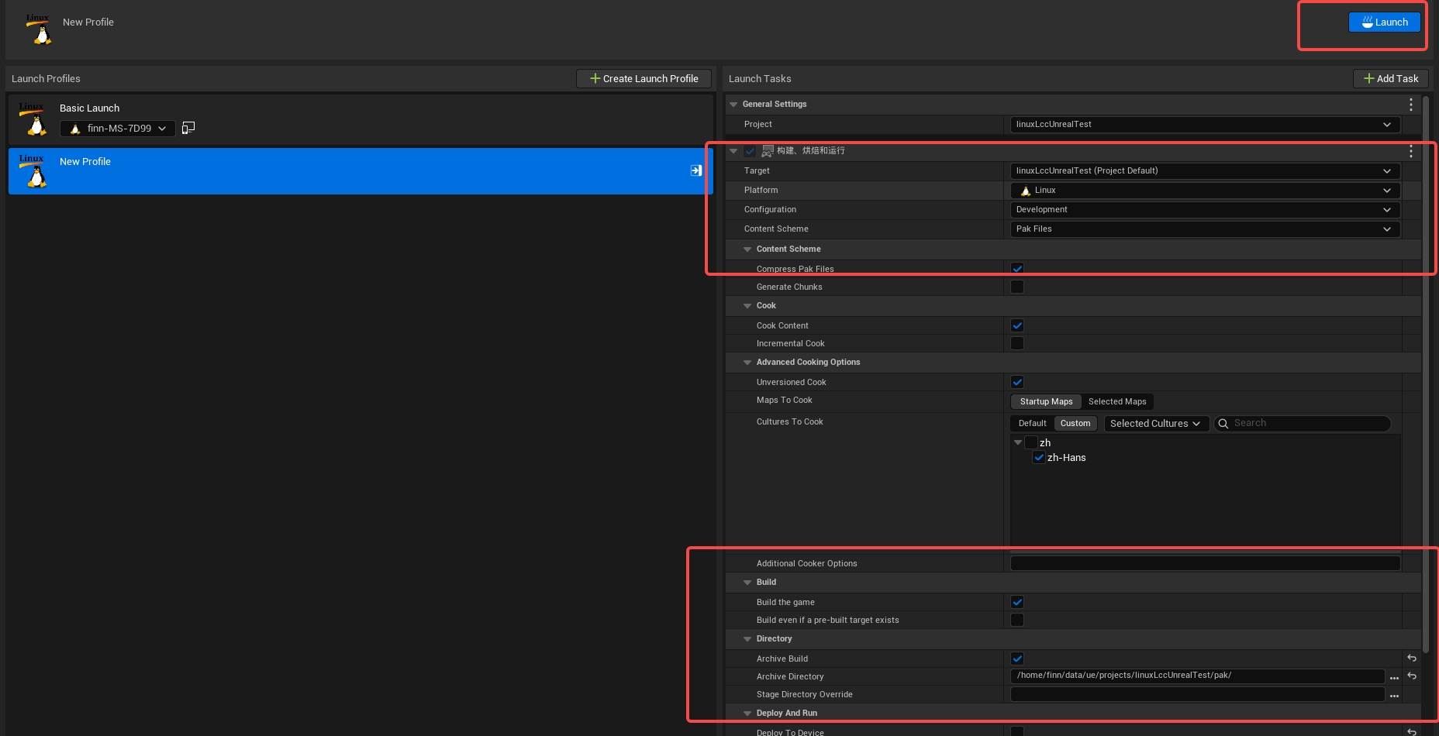Open the Platform Linux dropdown
The image size is (1439, 736).
[x=1205, y=191]
